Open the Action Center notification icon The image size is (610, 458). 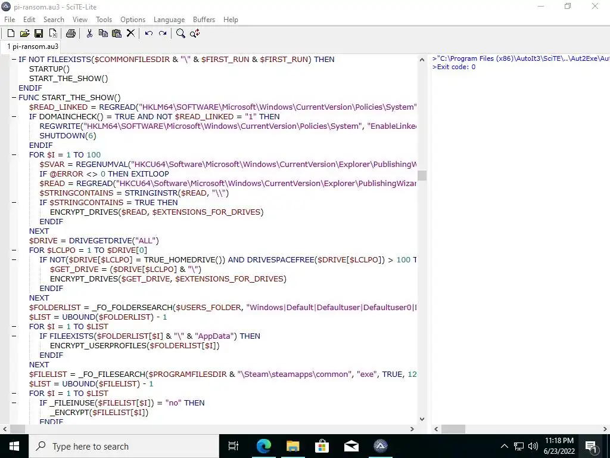click(592, 446)
